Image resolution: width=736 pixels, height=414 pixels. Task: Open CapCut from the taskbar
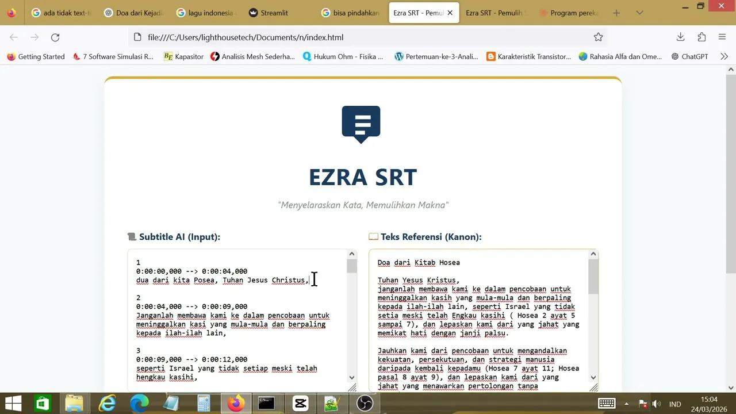tap(301, 404)
